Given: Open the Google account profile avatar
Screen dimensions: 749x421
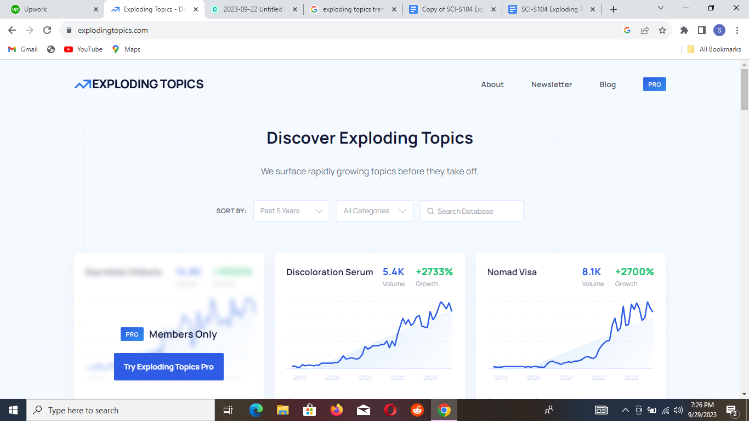Looking at the screenshot, I should click(719, 30).
